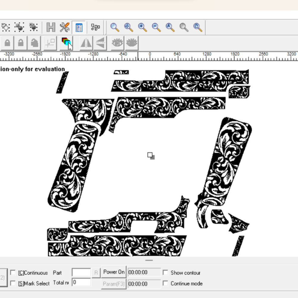The image size is (298, 298).
Task: Enable Continue mode
Action: coord(165,283)
